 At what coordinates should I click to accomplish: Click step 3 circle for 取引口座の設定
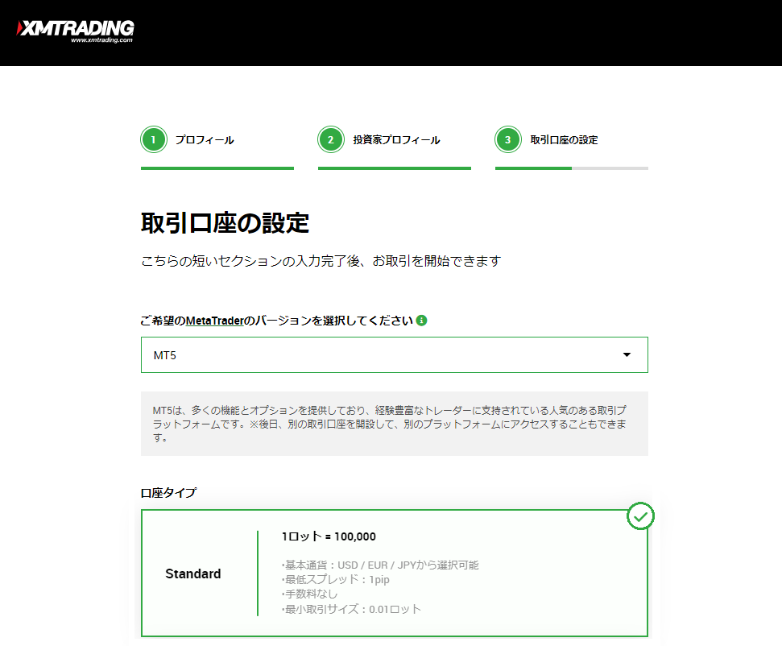(507, 139)
